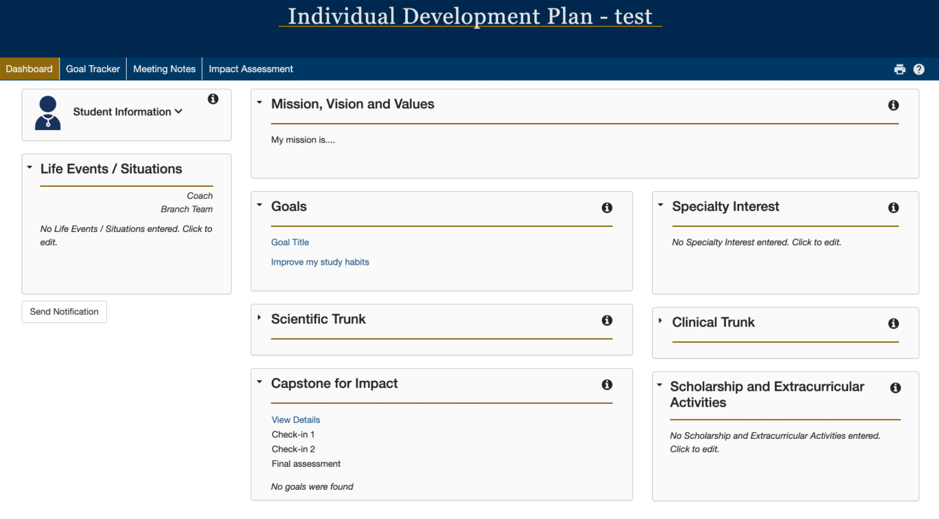Expand the Clinical Trunk panel
The image size is (939, 519).
tap(660, 321)
